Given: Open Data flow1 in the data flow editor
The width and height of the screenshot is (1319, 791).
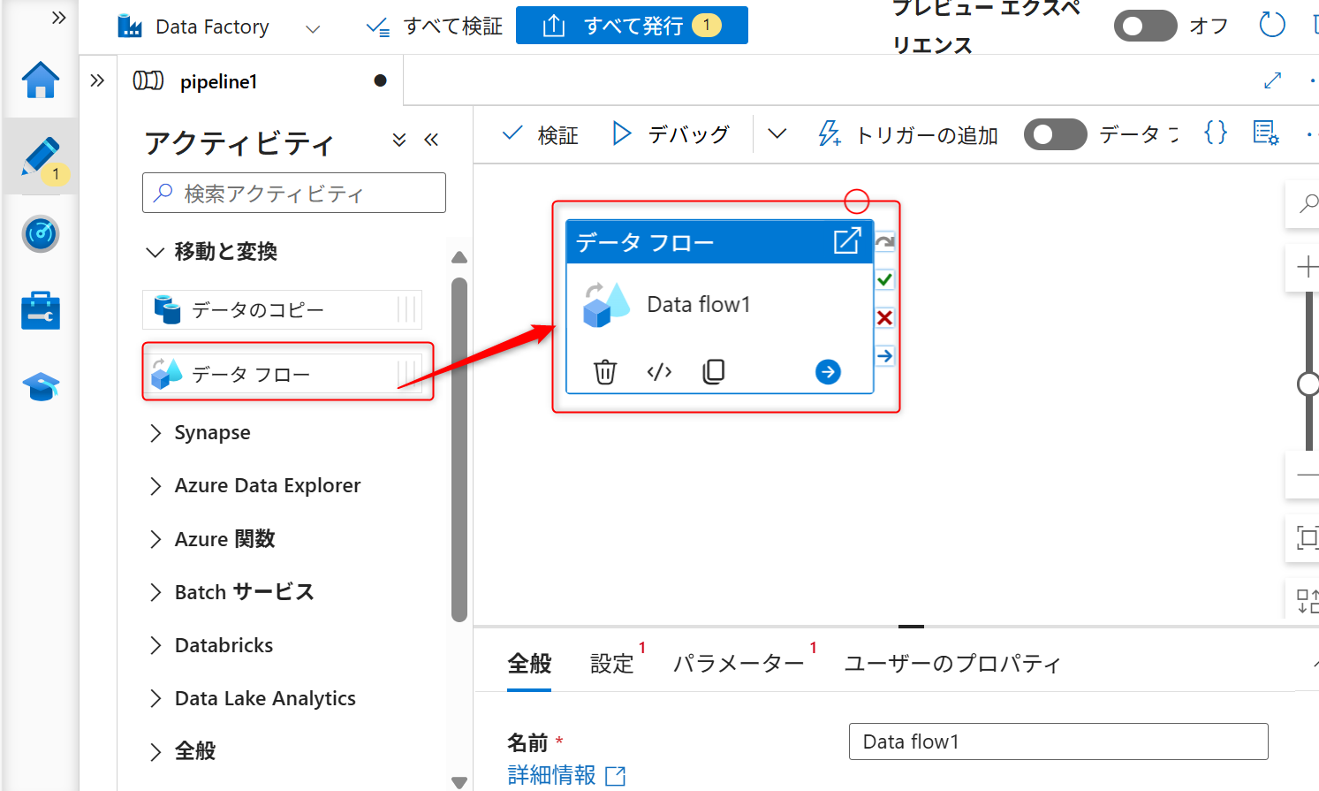Looking at the screenshot, I should point(848,240).
